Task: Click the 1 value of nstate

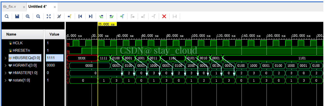Action: [48, 80]
